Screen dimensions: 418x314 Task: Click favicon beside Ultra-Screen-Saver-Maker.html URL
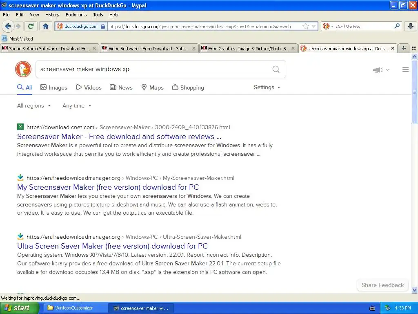[20, 236]
